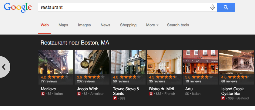Click Bistro du Midi star rating 4.3

(163, 77)
